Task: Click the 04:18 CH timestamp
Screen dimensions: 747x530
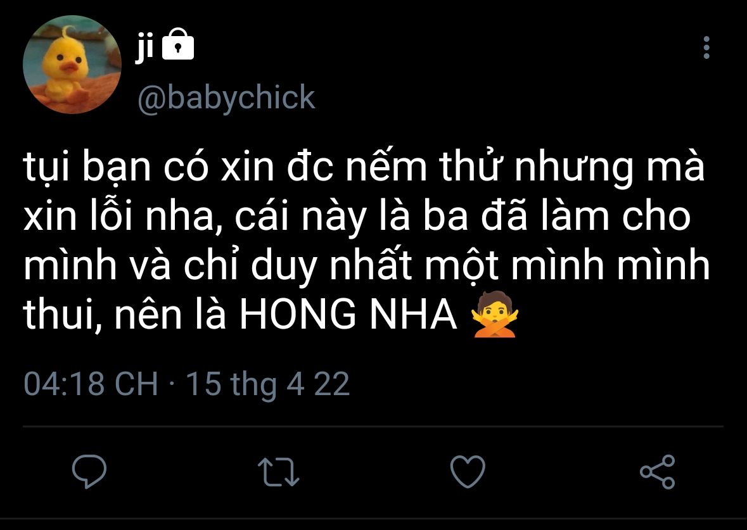Action: (91, 384)
